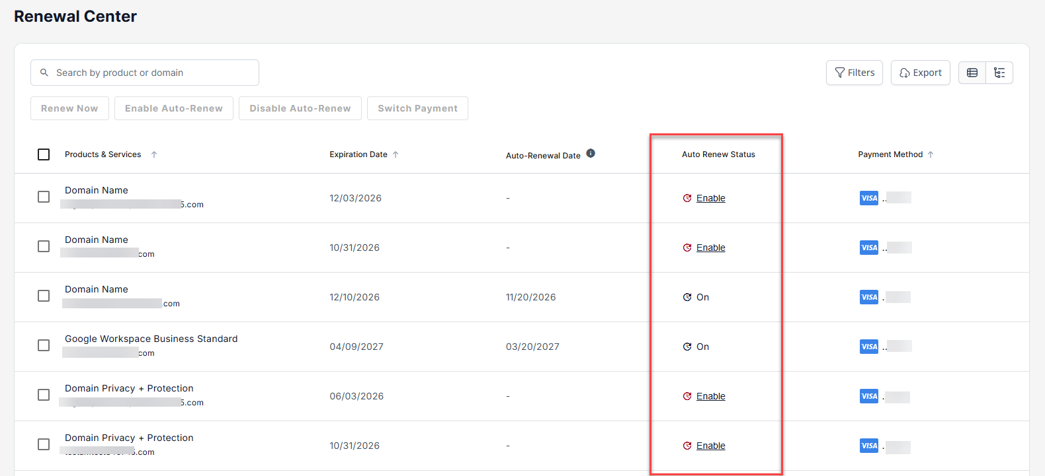The image size is (1045, 476).
Task: Click Visa icon for 12/10/2026 domain row
Action: (x=869, y=297)
